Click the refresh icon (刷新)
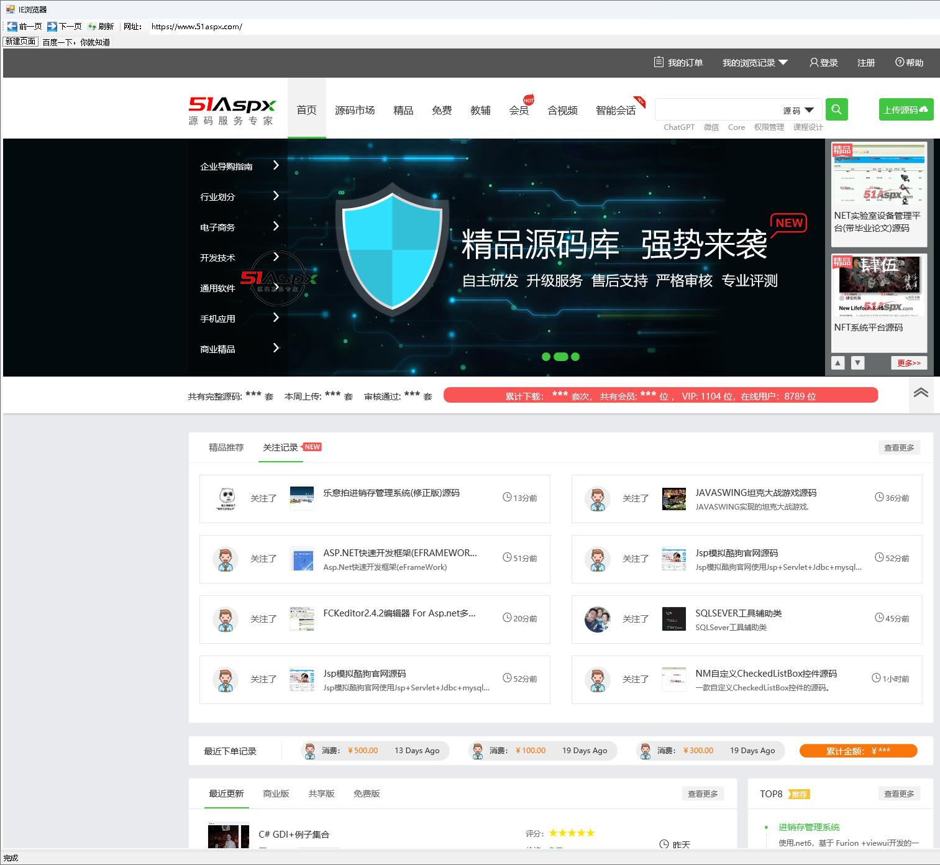Viewport: 940px width, 865px height. [93, 27]
